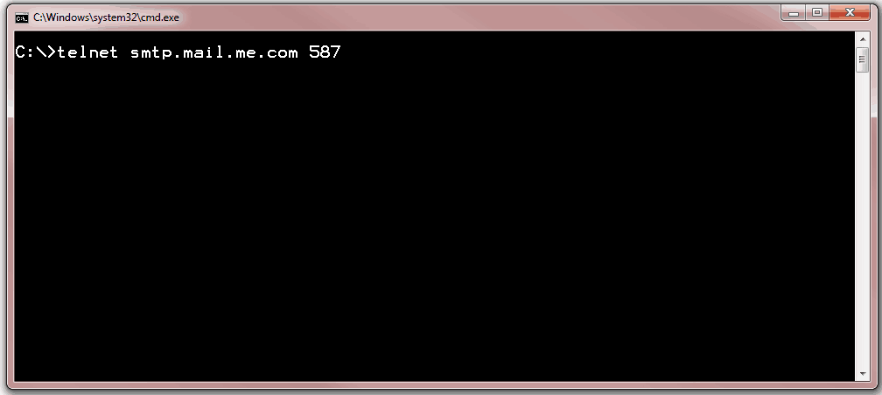
Task: Close the cmd.exe window
Action: point(850,13)
